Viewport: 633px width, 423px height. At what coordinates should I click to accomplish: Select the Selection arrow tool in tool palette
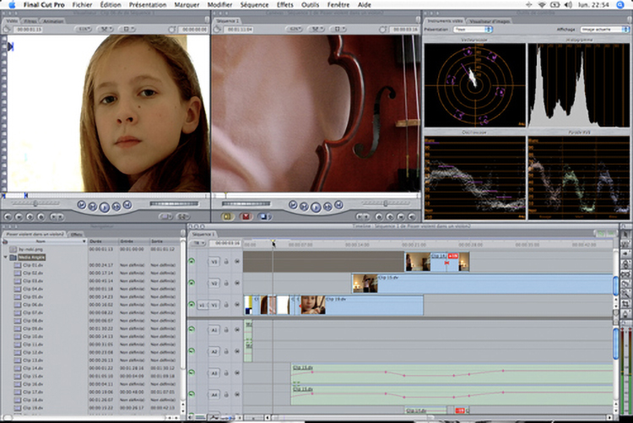[625, 235]
